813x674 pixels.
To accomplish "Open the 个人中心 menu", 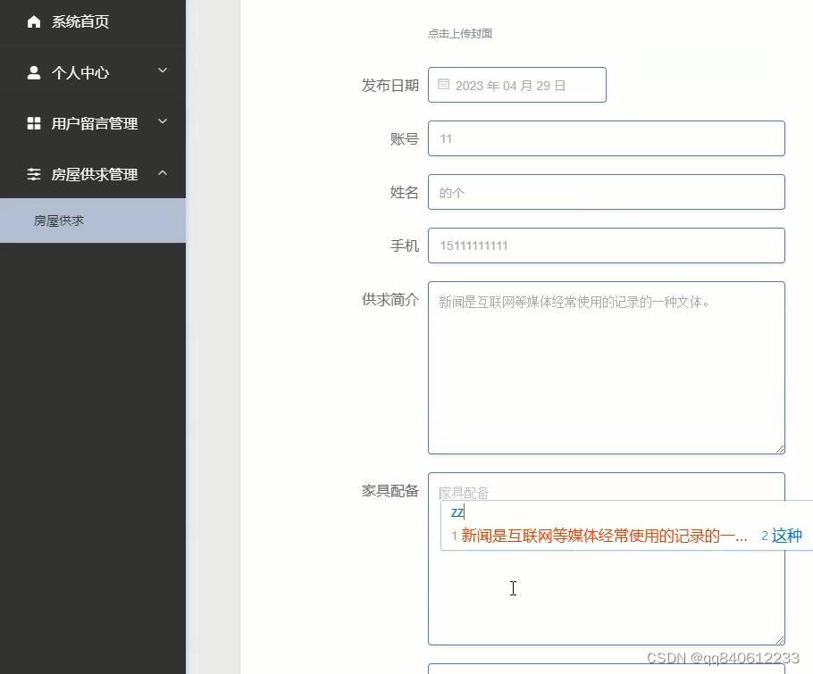I will pyautogui.click(x=93, y=72).
